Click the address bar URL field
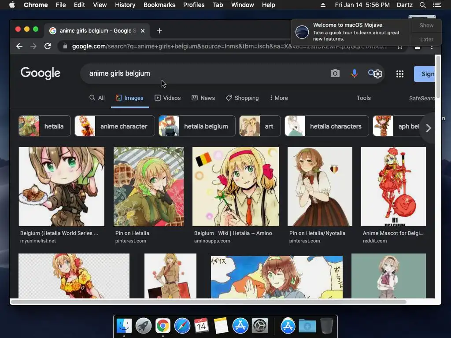 click(229, 46)
